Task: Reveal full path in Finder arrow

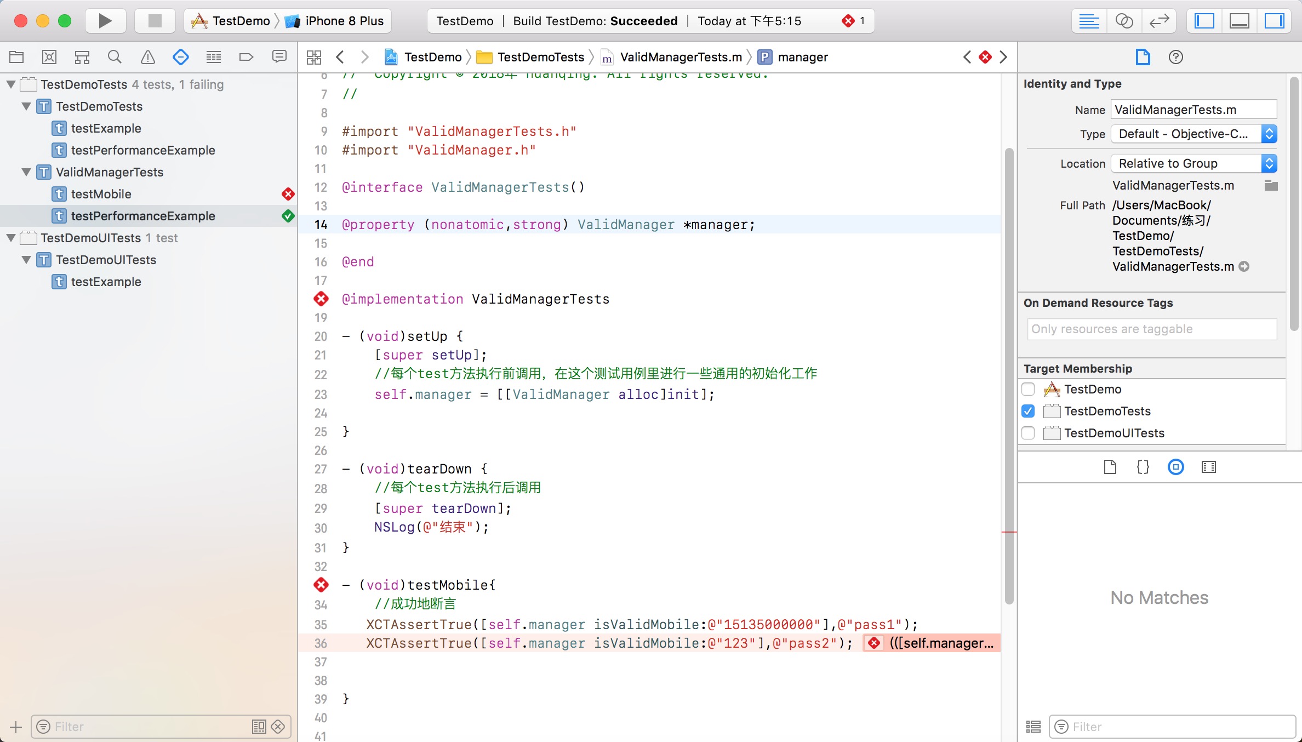Action: click(1244, 266)
